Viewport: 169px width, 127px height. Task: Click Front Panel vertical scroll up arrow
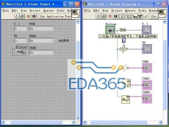(78, 22)
